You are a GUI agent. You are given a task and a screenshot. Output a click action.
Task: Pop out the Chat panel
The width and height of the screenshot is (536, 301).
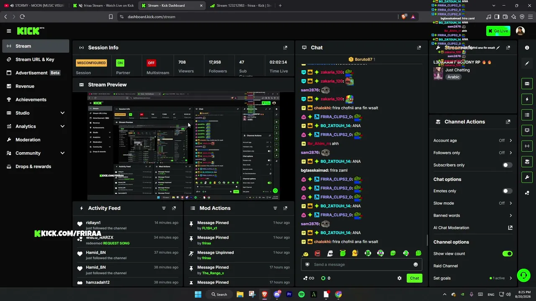point(419,48)
